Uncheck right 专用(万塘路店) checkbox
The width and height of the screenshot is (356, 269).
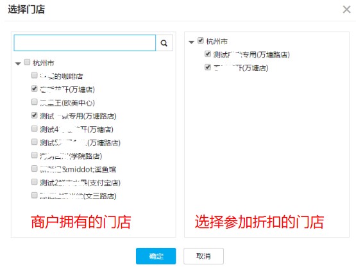pyautogui.click(x=208, y=54)
